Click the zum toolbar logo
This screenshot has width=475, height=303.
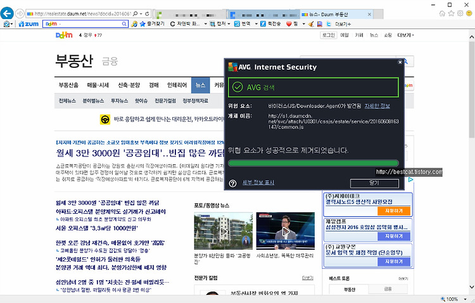click(x=28, y=23)
